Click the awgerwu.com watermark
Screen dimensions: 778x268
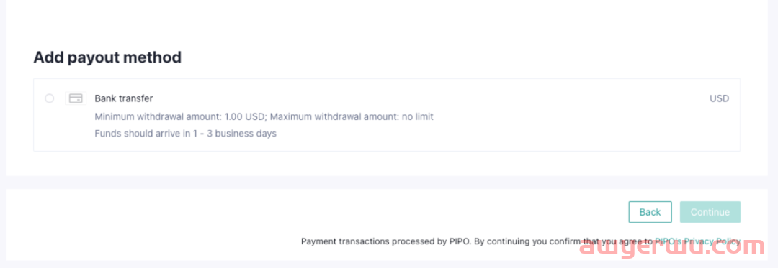point(672,247)
